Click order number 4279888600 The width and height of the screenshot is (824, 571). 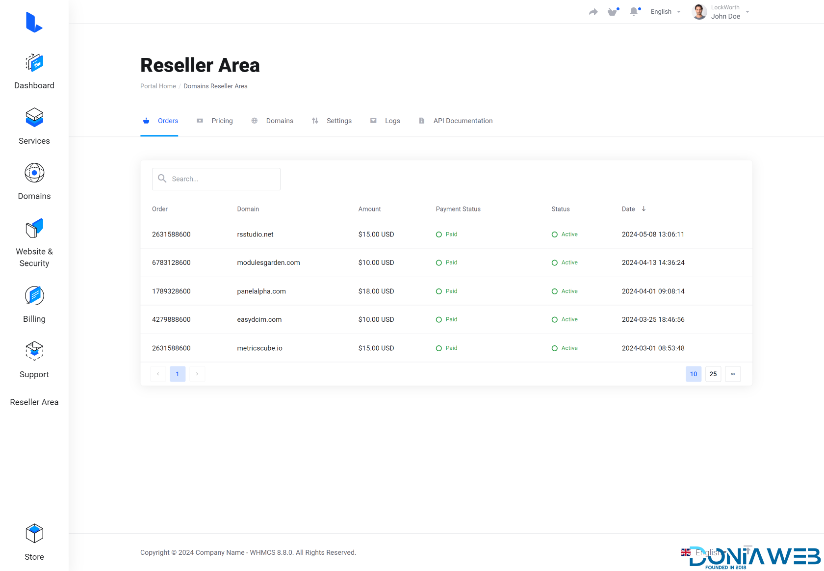point(171,320)
